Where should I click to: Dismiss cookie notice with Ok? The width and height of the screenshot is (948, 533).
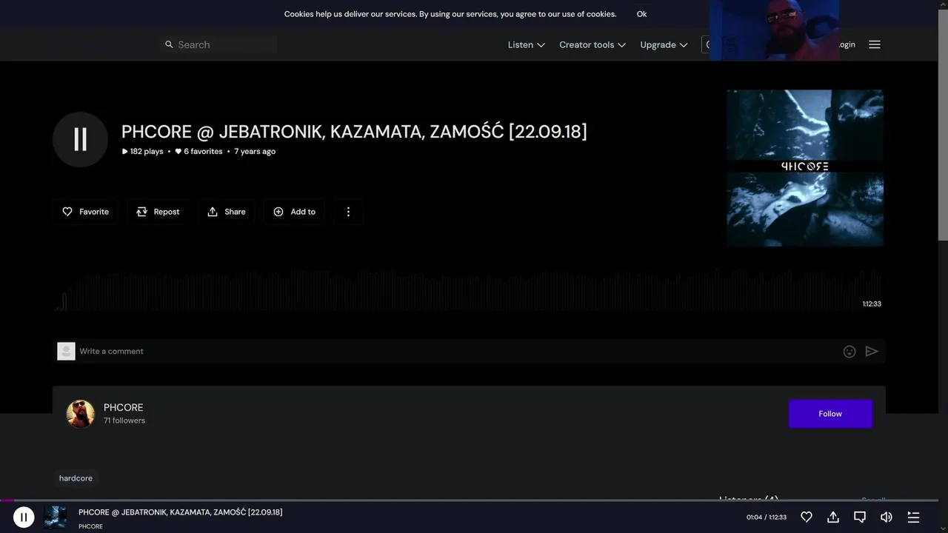click(641, 14)
